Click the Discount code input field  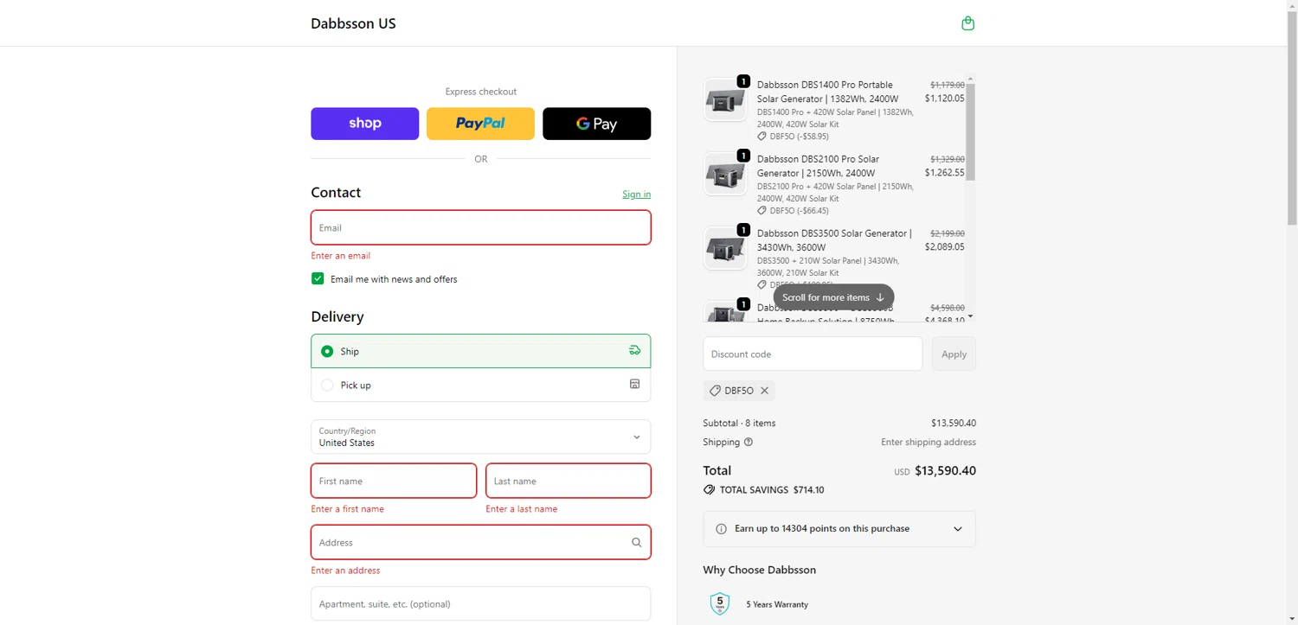[x=812, y=354]
